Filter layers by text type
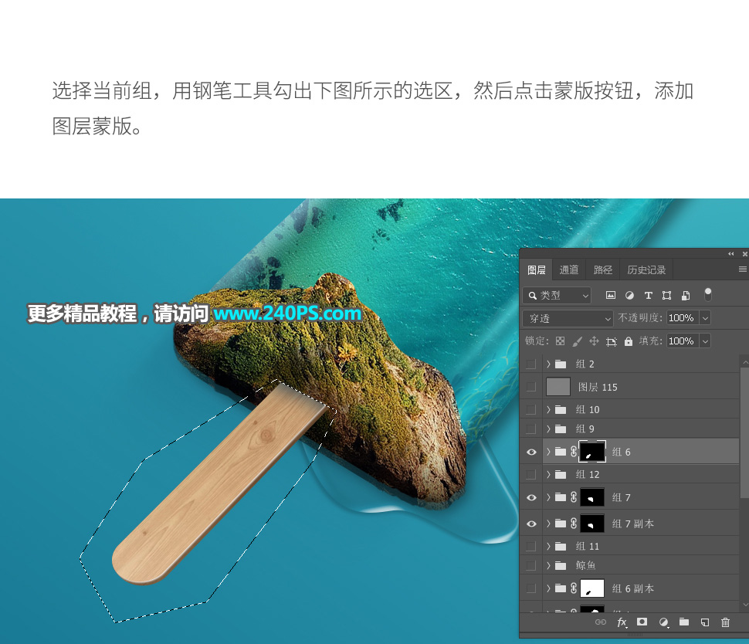Image resolution: width=749 pixels, height=644 pixels. click(648, 295)
